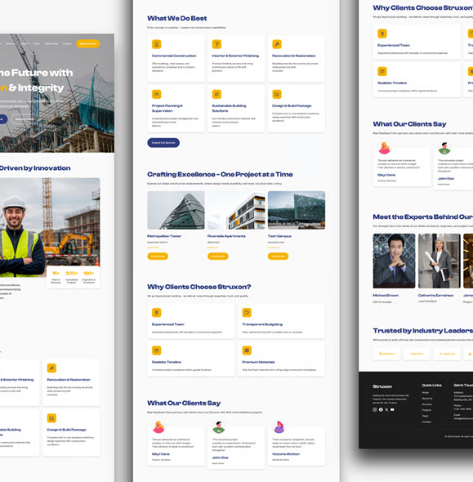
Task: Click the "Premium Materials" card title
Action: pos(258,362)
